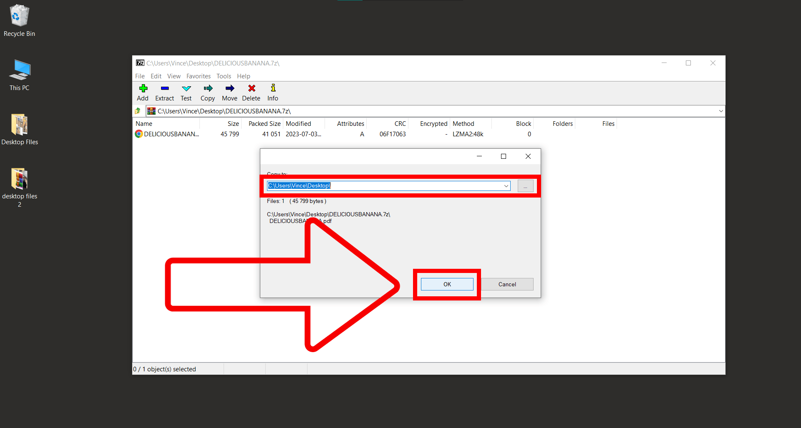Select the DELICIOUSBANANA file icon
The width and height of the screenshot is (801, 428).
tap(139, 134)
